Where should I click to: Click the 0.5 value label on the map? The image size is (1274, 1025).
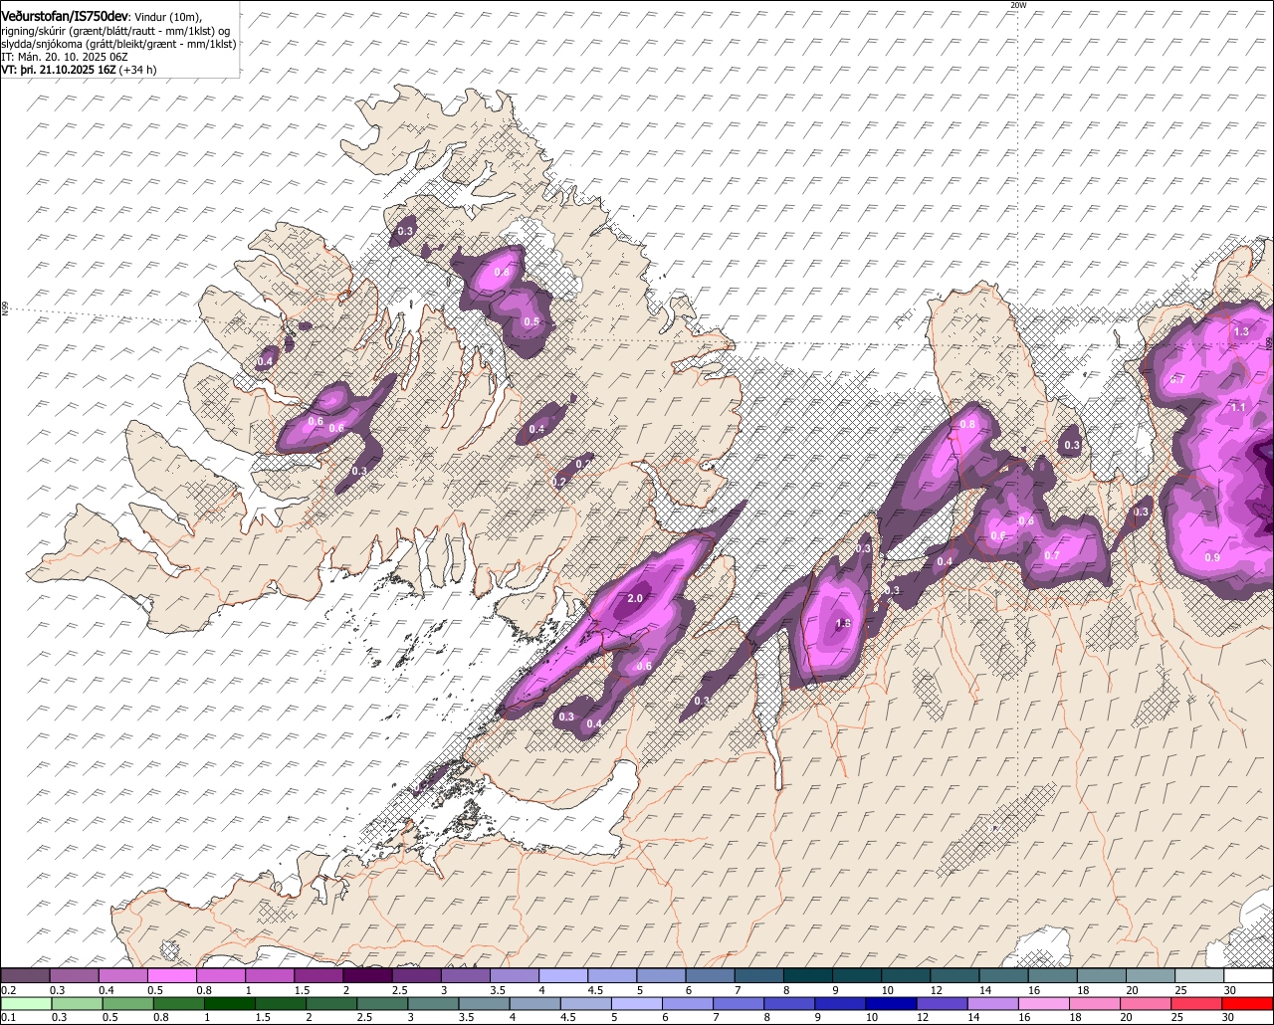tap(531, 321)
